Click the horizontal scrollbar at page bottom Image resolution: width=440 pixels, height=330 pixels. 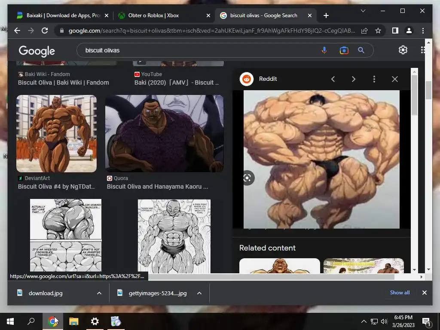click(271, 277)
